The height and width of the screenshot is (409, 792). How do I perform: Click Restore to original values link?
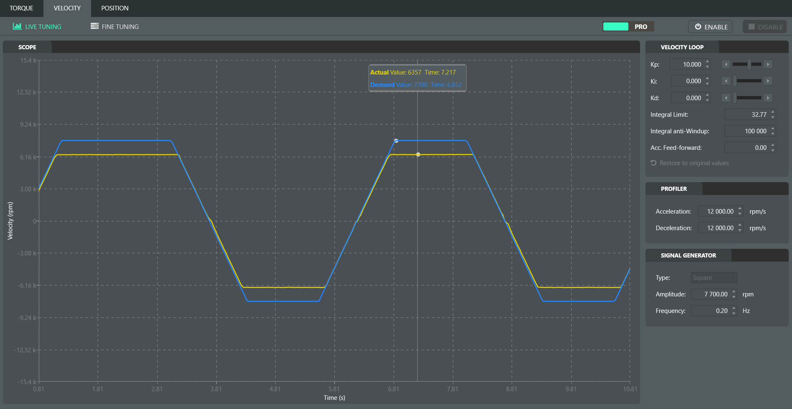(x=694, y=163)
